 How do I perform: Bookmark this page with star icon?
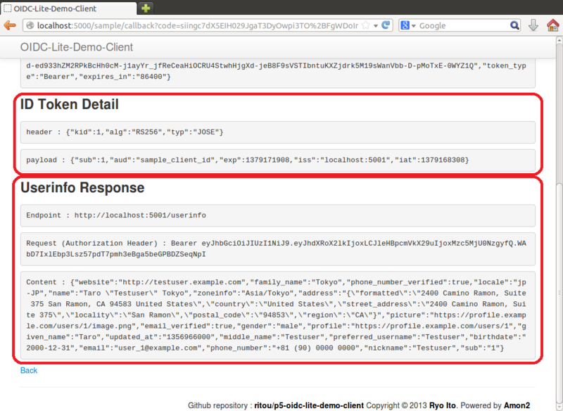click(366, 25)
